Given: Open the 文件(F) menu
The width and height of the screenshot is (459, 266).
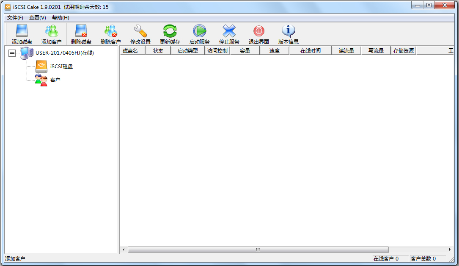Looking at the screenshot, I should [15, 18].
